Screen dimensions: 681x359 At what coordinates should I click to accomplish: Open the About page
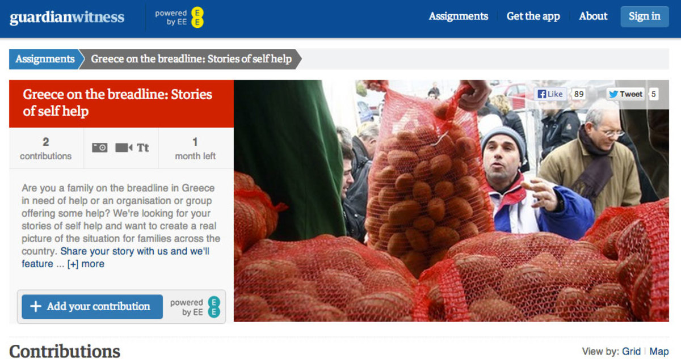point(594,16)
